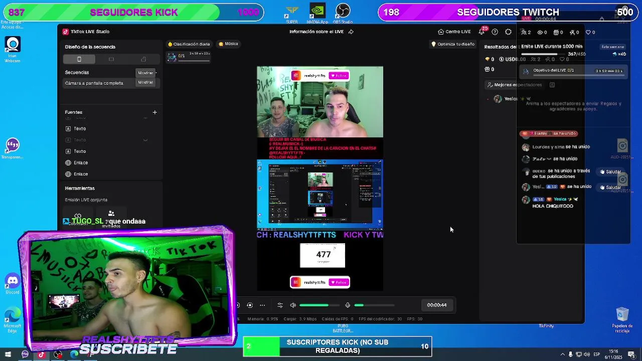642x361 pixels.
Task: Click the Memoria 0.95% status text
Action: click(263, 319)
